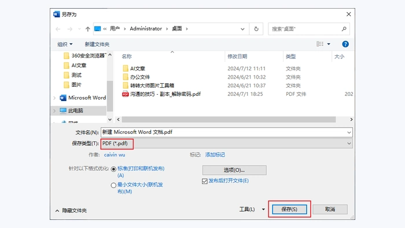405x228 pixels.
Task: Click folder icon of 转转大师图片工具箱
Action: tap(126, 85)
